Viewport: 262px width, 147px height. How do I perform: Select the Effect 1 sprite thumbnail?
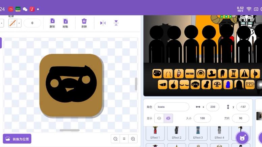click(155, 133)
